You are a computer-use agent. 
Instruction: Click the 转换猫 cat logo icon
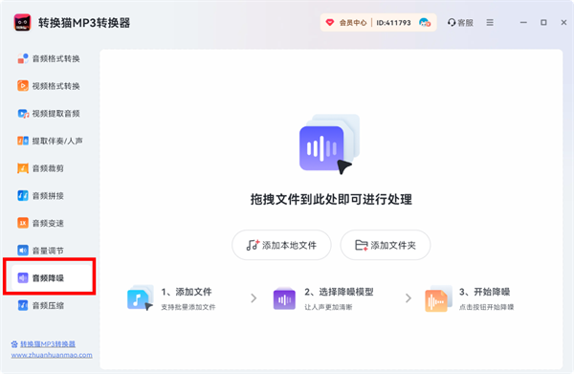pyautogui.click(x=22, y=23)
